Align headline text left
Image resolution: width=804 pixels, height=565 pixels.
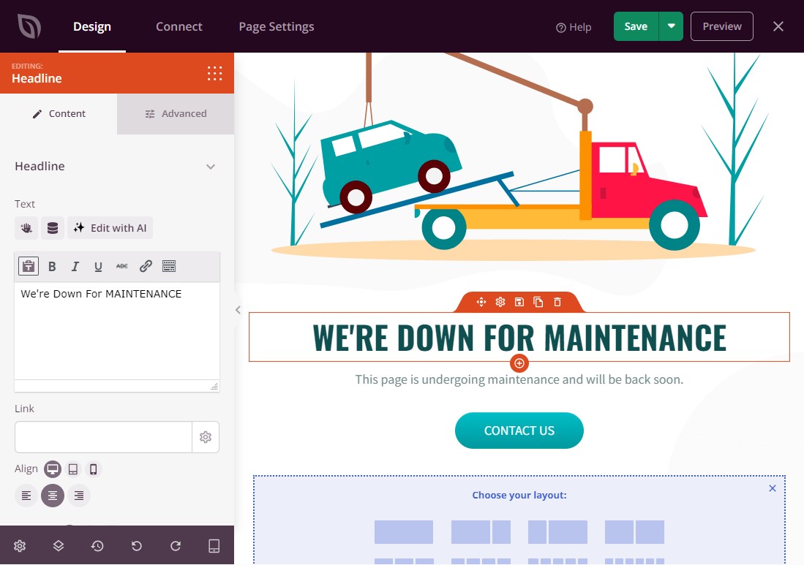[x=26, y=496]
